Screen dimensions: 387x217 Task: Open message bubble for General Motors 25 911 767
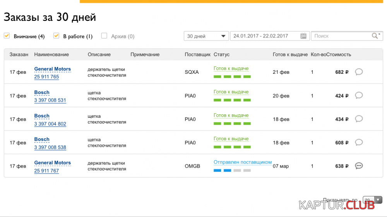tap(359, 166)
